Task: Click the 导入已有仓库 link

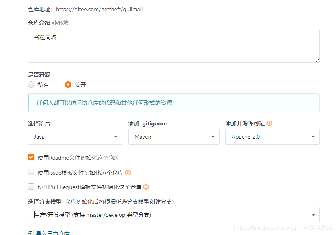Action: point(52,233)
